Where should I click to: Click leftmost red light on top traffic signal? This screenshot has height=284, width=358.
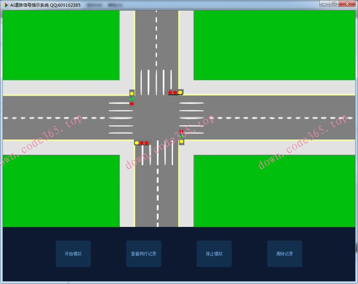coord(170,92)
